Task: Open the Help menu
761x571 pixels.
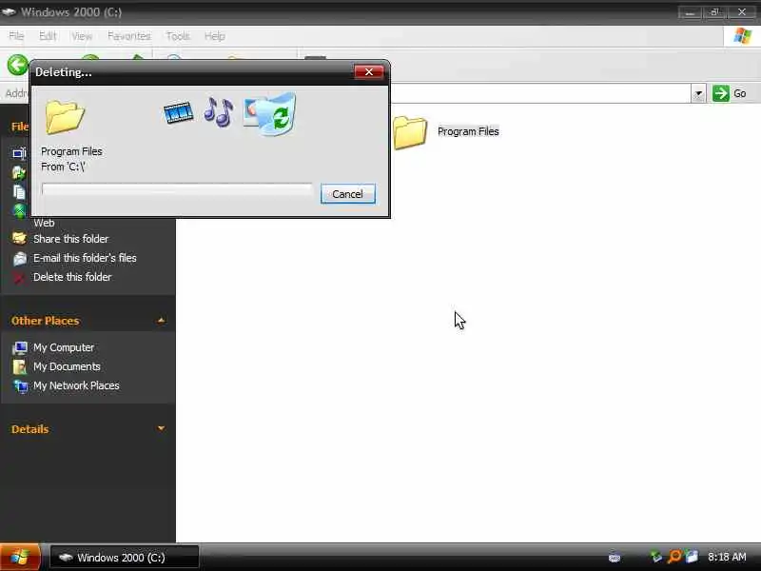Action: [215, 36]
